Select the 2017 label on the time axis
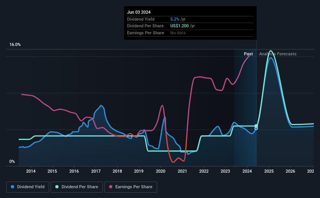The image size is (320, 198). tap(96, 171)
